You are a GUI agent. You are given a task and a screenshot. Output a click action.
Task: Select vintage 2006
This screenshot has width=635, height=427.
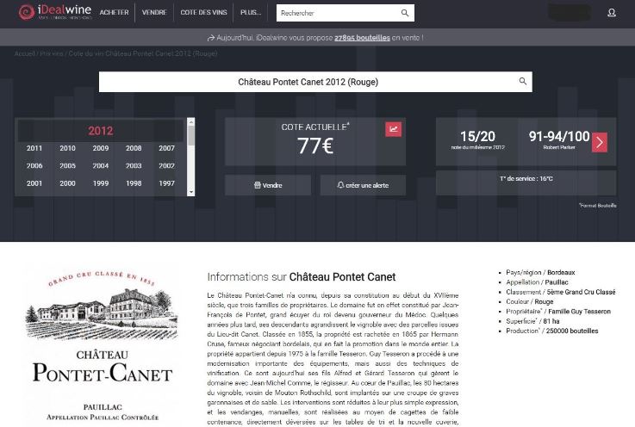coord(34,165)
